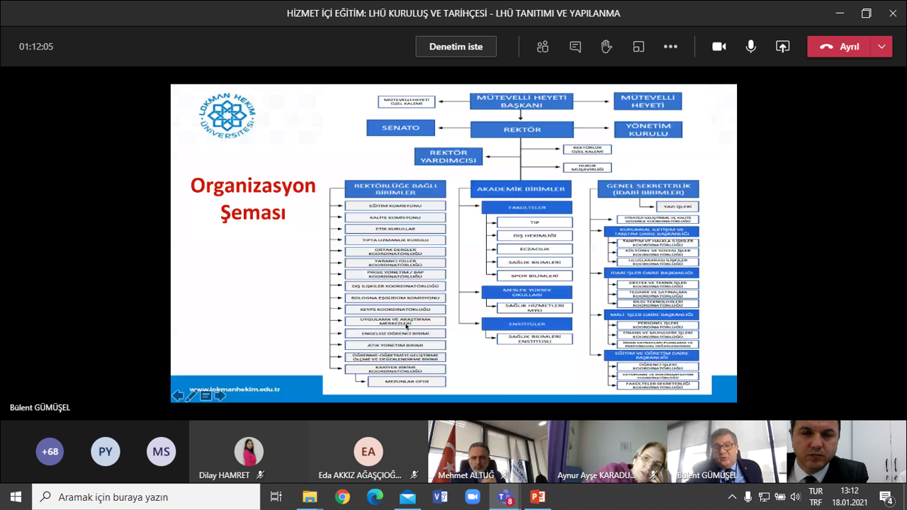
Task: Select Eda AKKIZ AĞAŞÇIOĞ participant tile
Action: (x=368, y=452)
